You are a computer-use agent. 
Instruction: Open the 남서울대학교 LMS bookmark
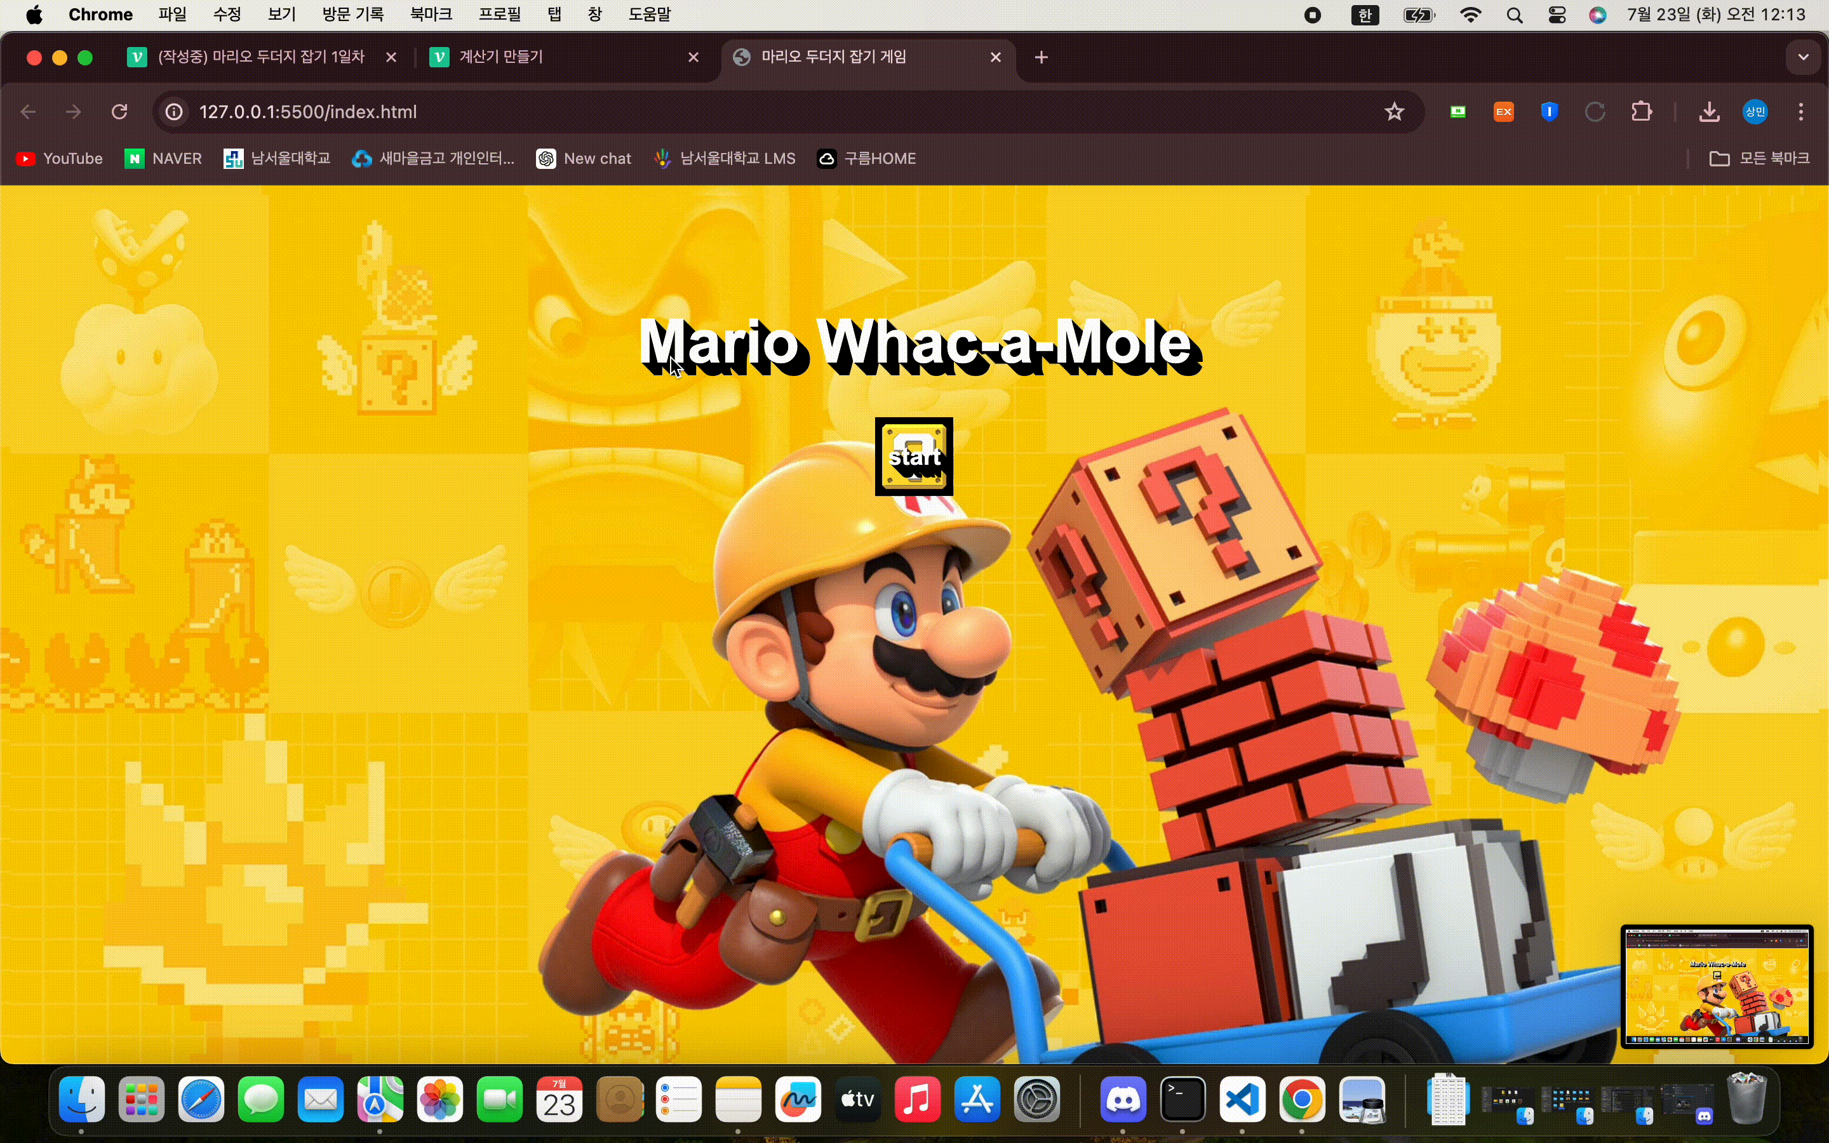tap(724, 159)
